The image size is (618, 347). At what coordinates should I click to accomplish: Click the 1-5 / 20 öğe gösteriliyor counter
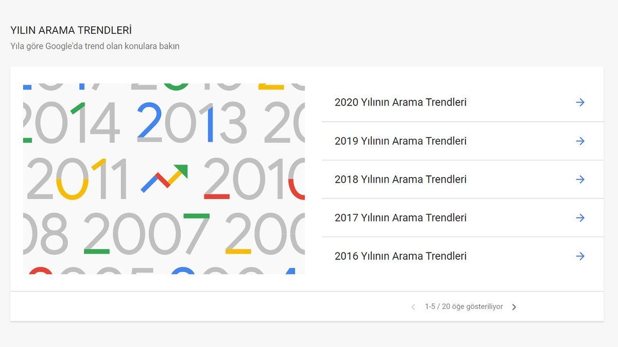463,306
